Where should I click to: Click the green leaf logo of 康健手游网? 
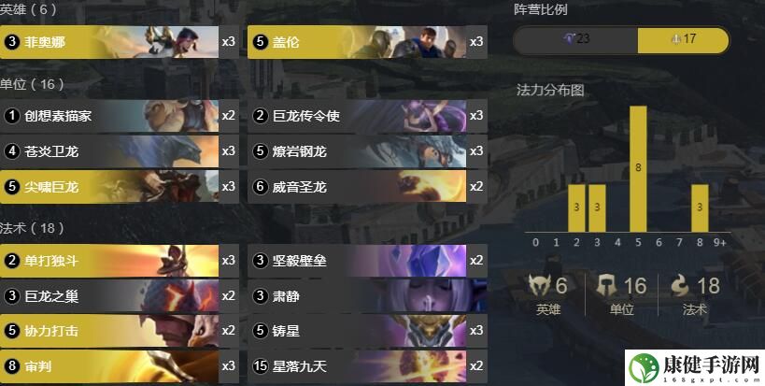click(644, 368)
